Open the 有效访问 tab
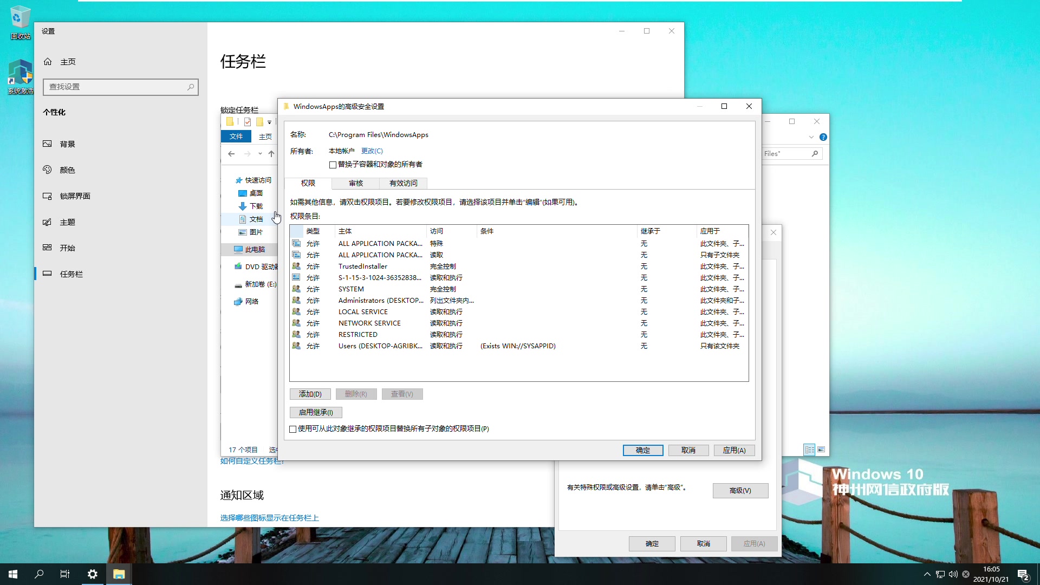Image resolution: width=1040 pixels, height=585 pixels. click(402, 184)
